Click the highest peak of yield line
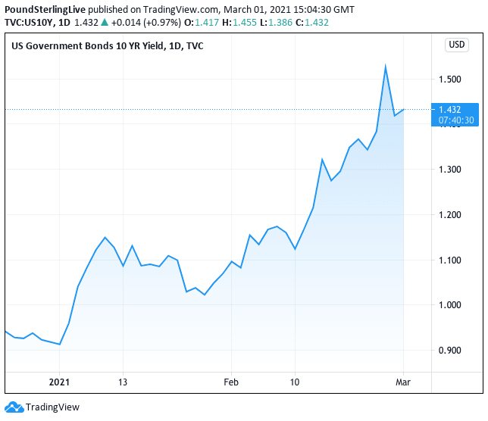The height and width of the screenshot is (421, 488). click(x=386, y=66)
